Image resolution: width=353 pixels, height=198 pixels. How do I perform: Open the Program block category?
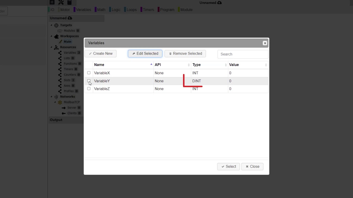(166, 10)
